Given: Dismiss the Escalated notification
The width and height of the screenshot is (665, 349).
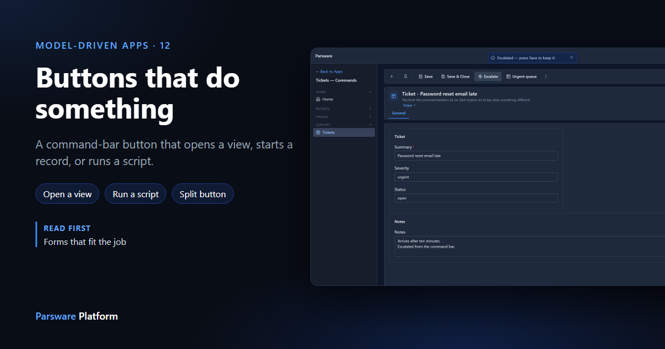Looking at the screenshot, I should [571, 58].
